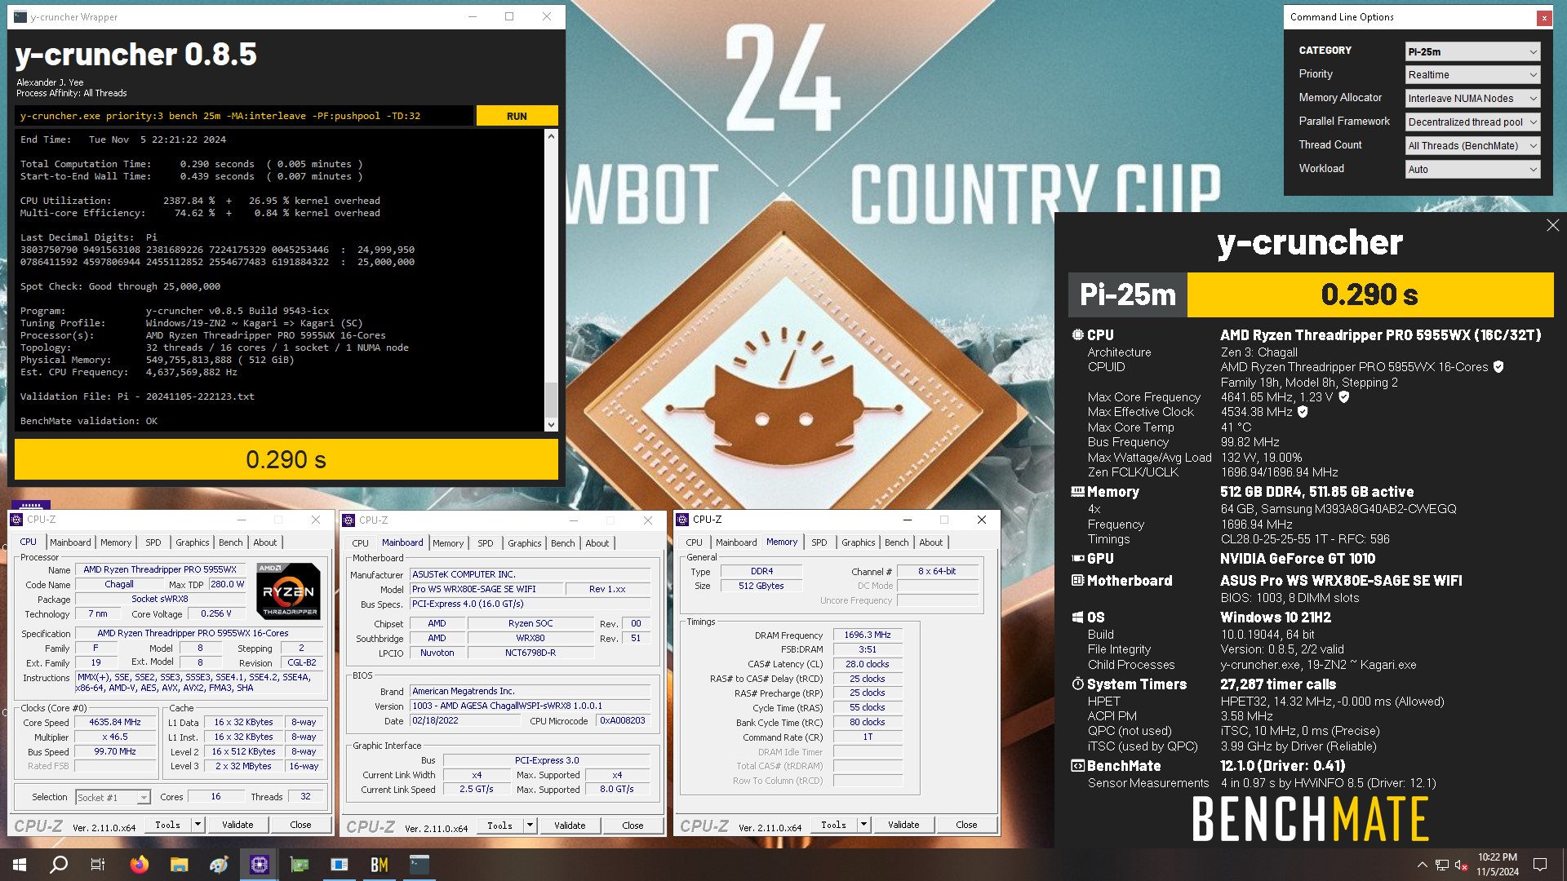Viewport: 1567px width, 881px height.
Task: Open CPU tab in right CPU-Z window
Action: (x=695, y=542)
